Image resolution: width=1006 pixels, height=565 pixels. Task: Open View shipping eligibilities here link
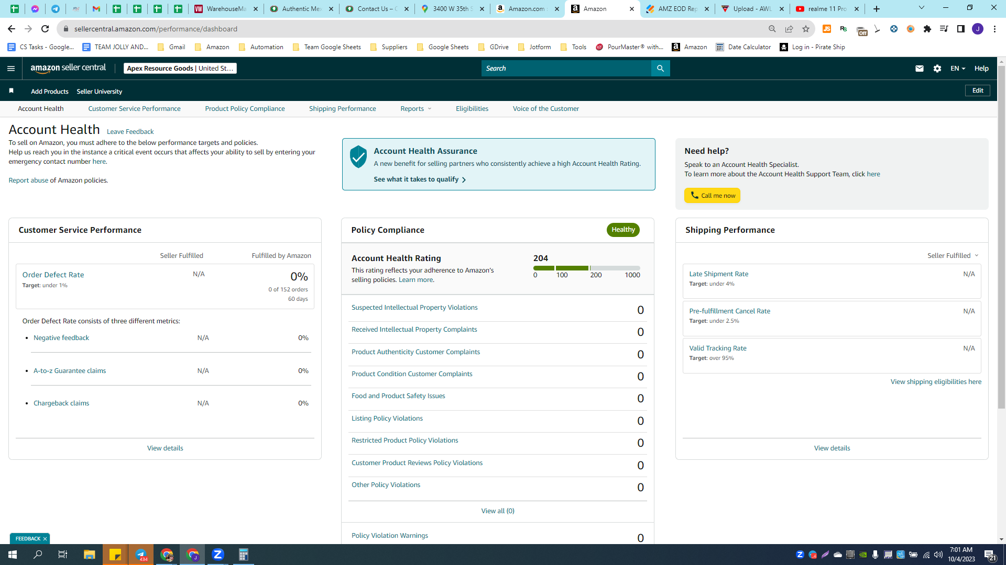coord(936,382)
